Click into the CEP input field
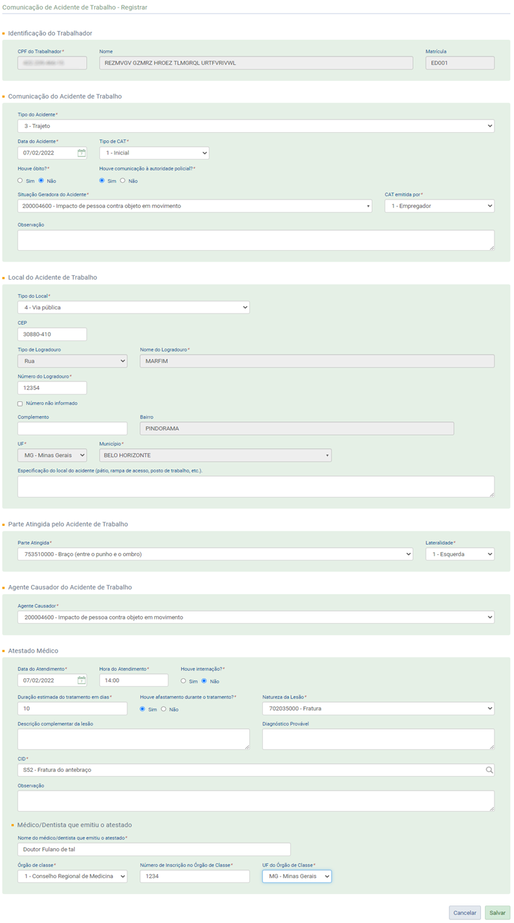The image size is (514, 923). click(x=52, y=334)
